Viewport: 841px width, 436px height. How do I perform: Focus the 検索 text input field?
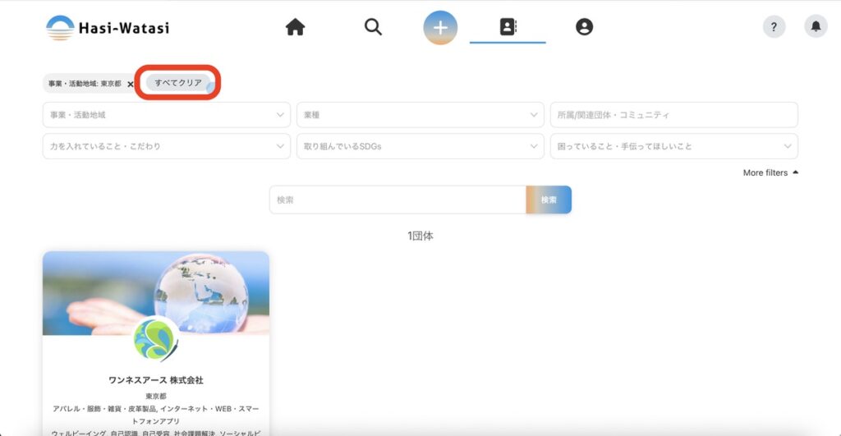coord(398,200)
